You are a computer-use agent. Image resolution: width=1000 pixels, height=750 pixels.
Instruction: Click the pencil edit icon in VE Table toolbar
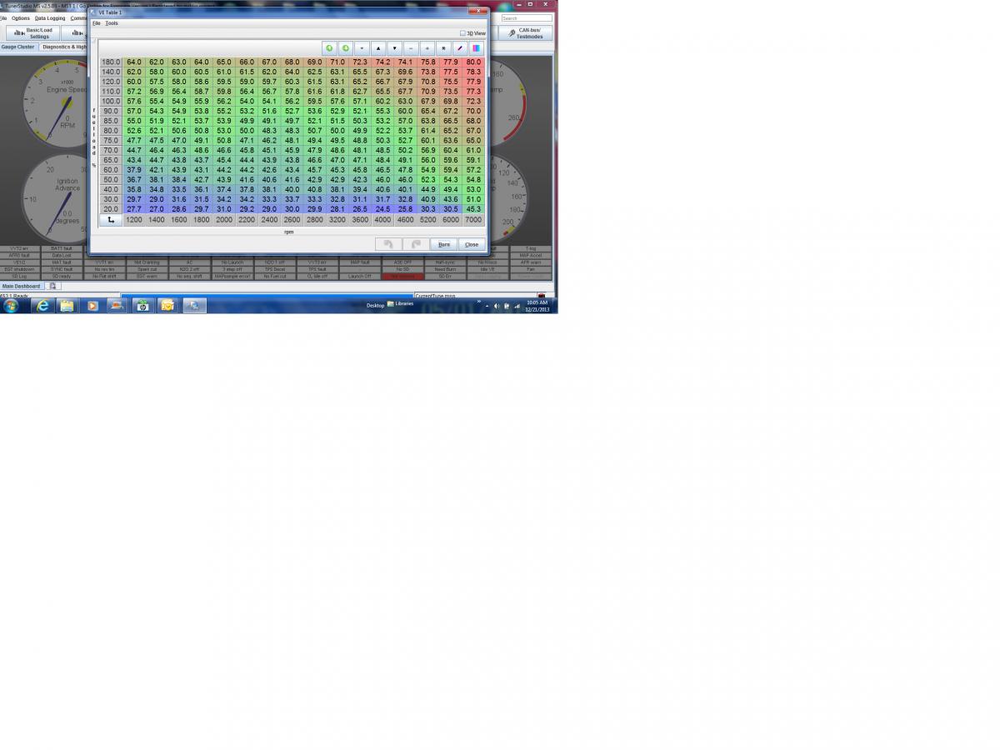[x=459, y=48]
